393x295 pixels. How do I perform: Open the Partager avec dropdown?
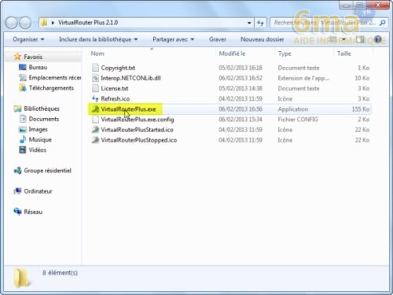click(x=173, y=39)
